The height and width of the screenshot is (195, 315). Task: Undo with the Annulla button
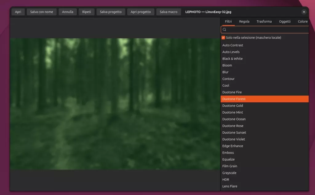point(67,12)
